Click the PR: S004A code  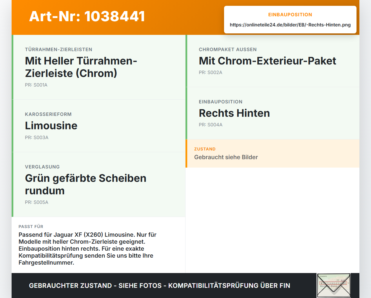[x=211, y=125]
